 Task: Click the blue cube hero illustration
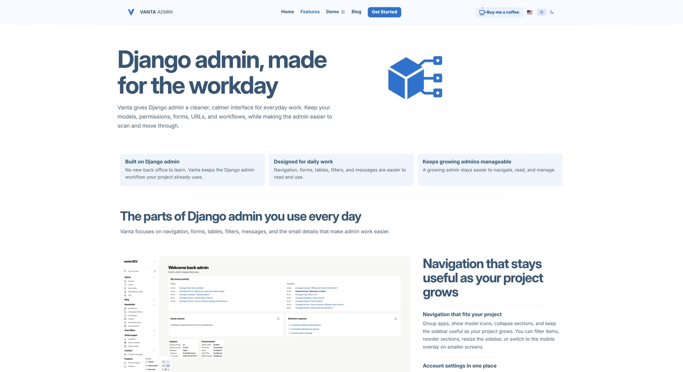415,78
